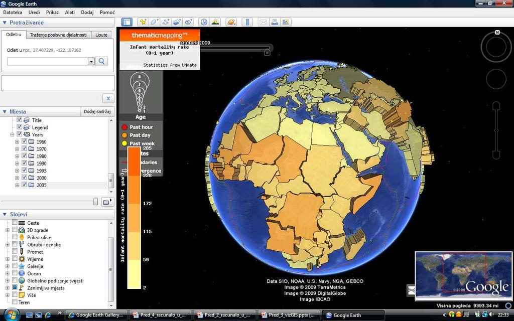The height and width of the screenshot is (321, 514).
Task: Click the Promet traffic light icon
Action: pos(22,252)
